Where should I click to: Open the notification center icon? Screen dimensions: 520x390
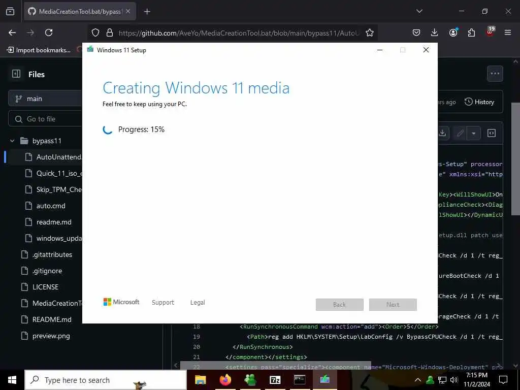[503, 380]
